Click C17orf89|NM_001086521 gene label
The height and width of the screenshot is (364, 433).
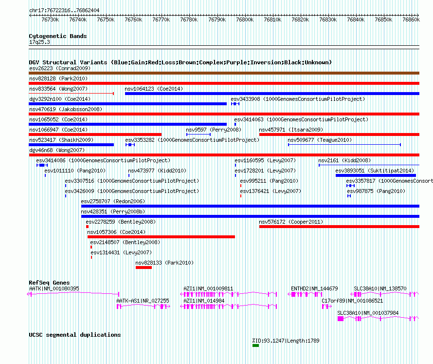352,301
